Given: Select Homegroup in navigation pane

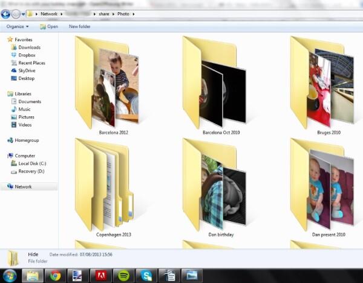Looking at the screenshot, I should pos(27,140).
